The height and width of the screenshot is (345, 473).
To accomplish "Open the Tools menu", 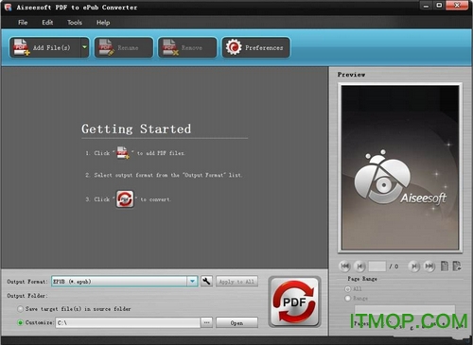I will [75, 23].
